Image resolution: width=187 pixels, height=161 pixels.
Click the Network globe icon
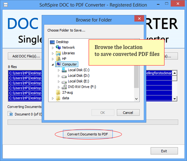pos(58,47)
